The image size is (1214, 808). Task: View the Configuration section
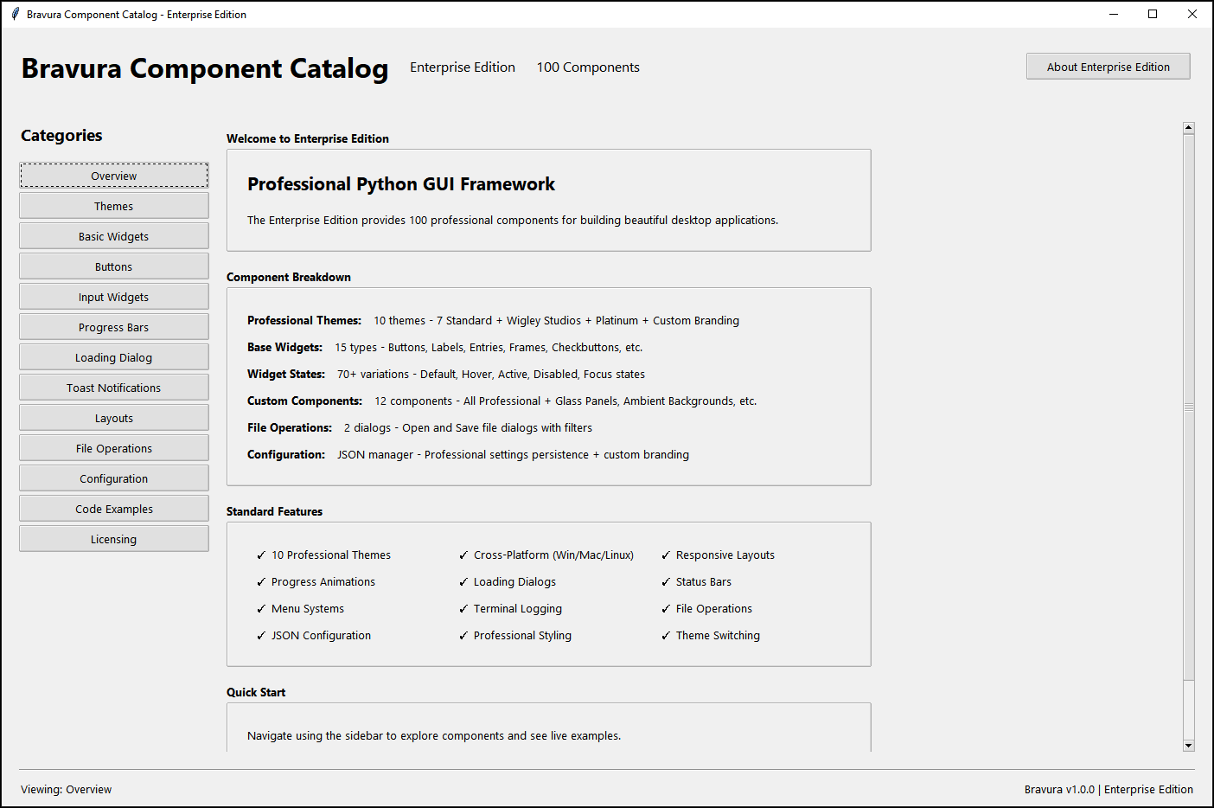[113, 478]
